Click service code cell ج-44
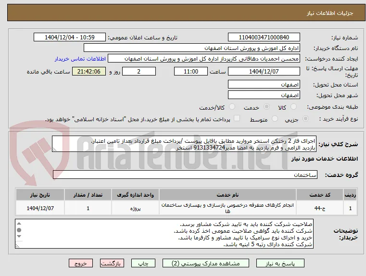The image size is (366, 276). (320, 208)
